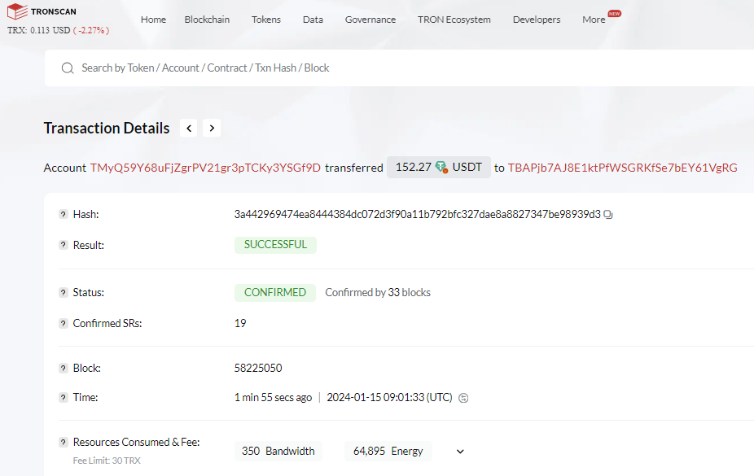Open recipient address TBAPjb7AJ8E1ktPfWSGRKfSe7bEY61VgRG

tap(623, 168)
